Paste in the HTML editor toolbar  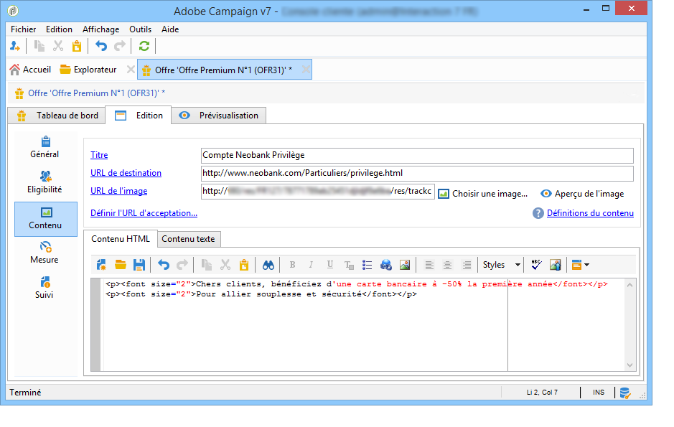[x=244, y=265]
